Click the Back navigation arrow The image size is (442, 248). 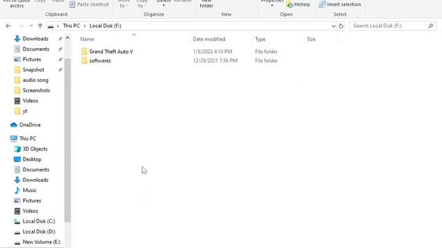coord(8,26)
